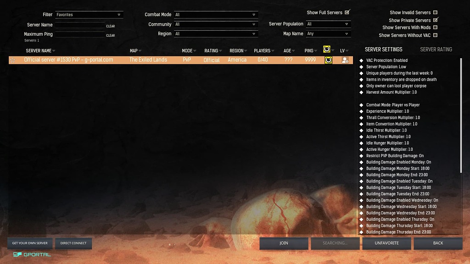
Task: Click the GPORTAL logo at the bottom left
Action: point(32,254)
